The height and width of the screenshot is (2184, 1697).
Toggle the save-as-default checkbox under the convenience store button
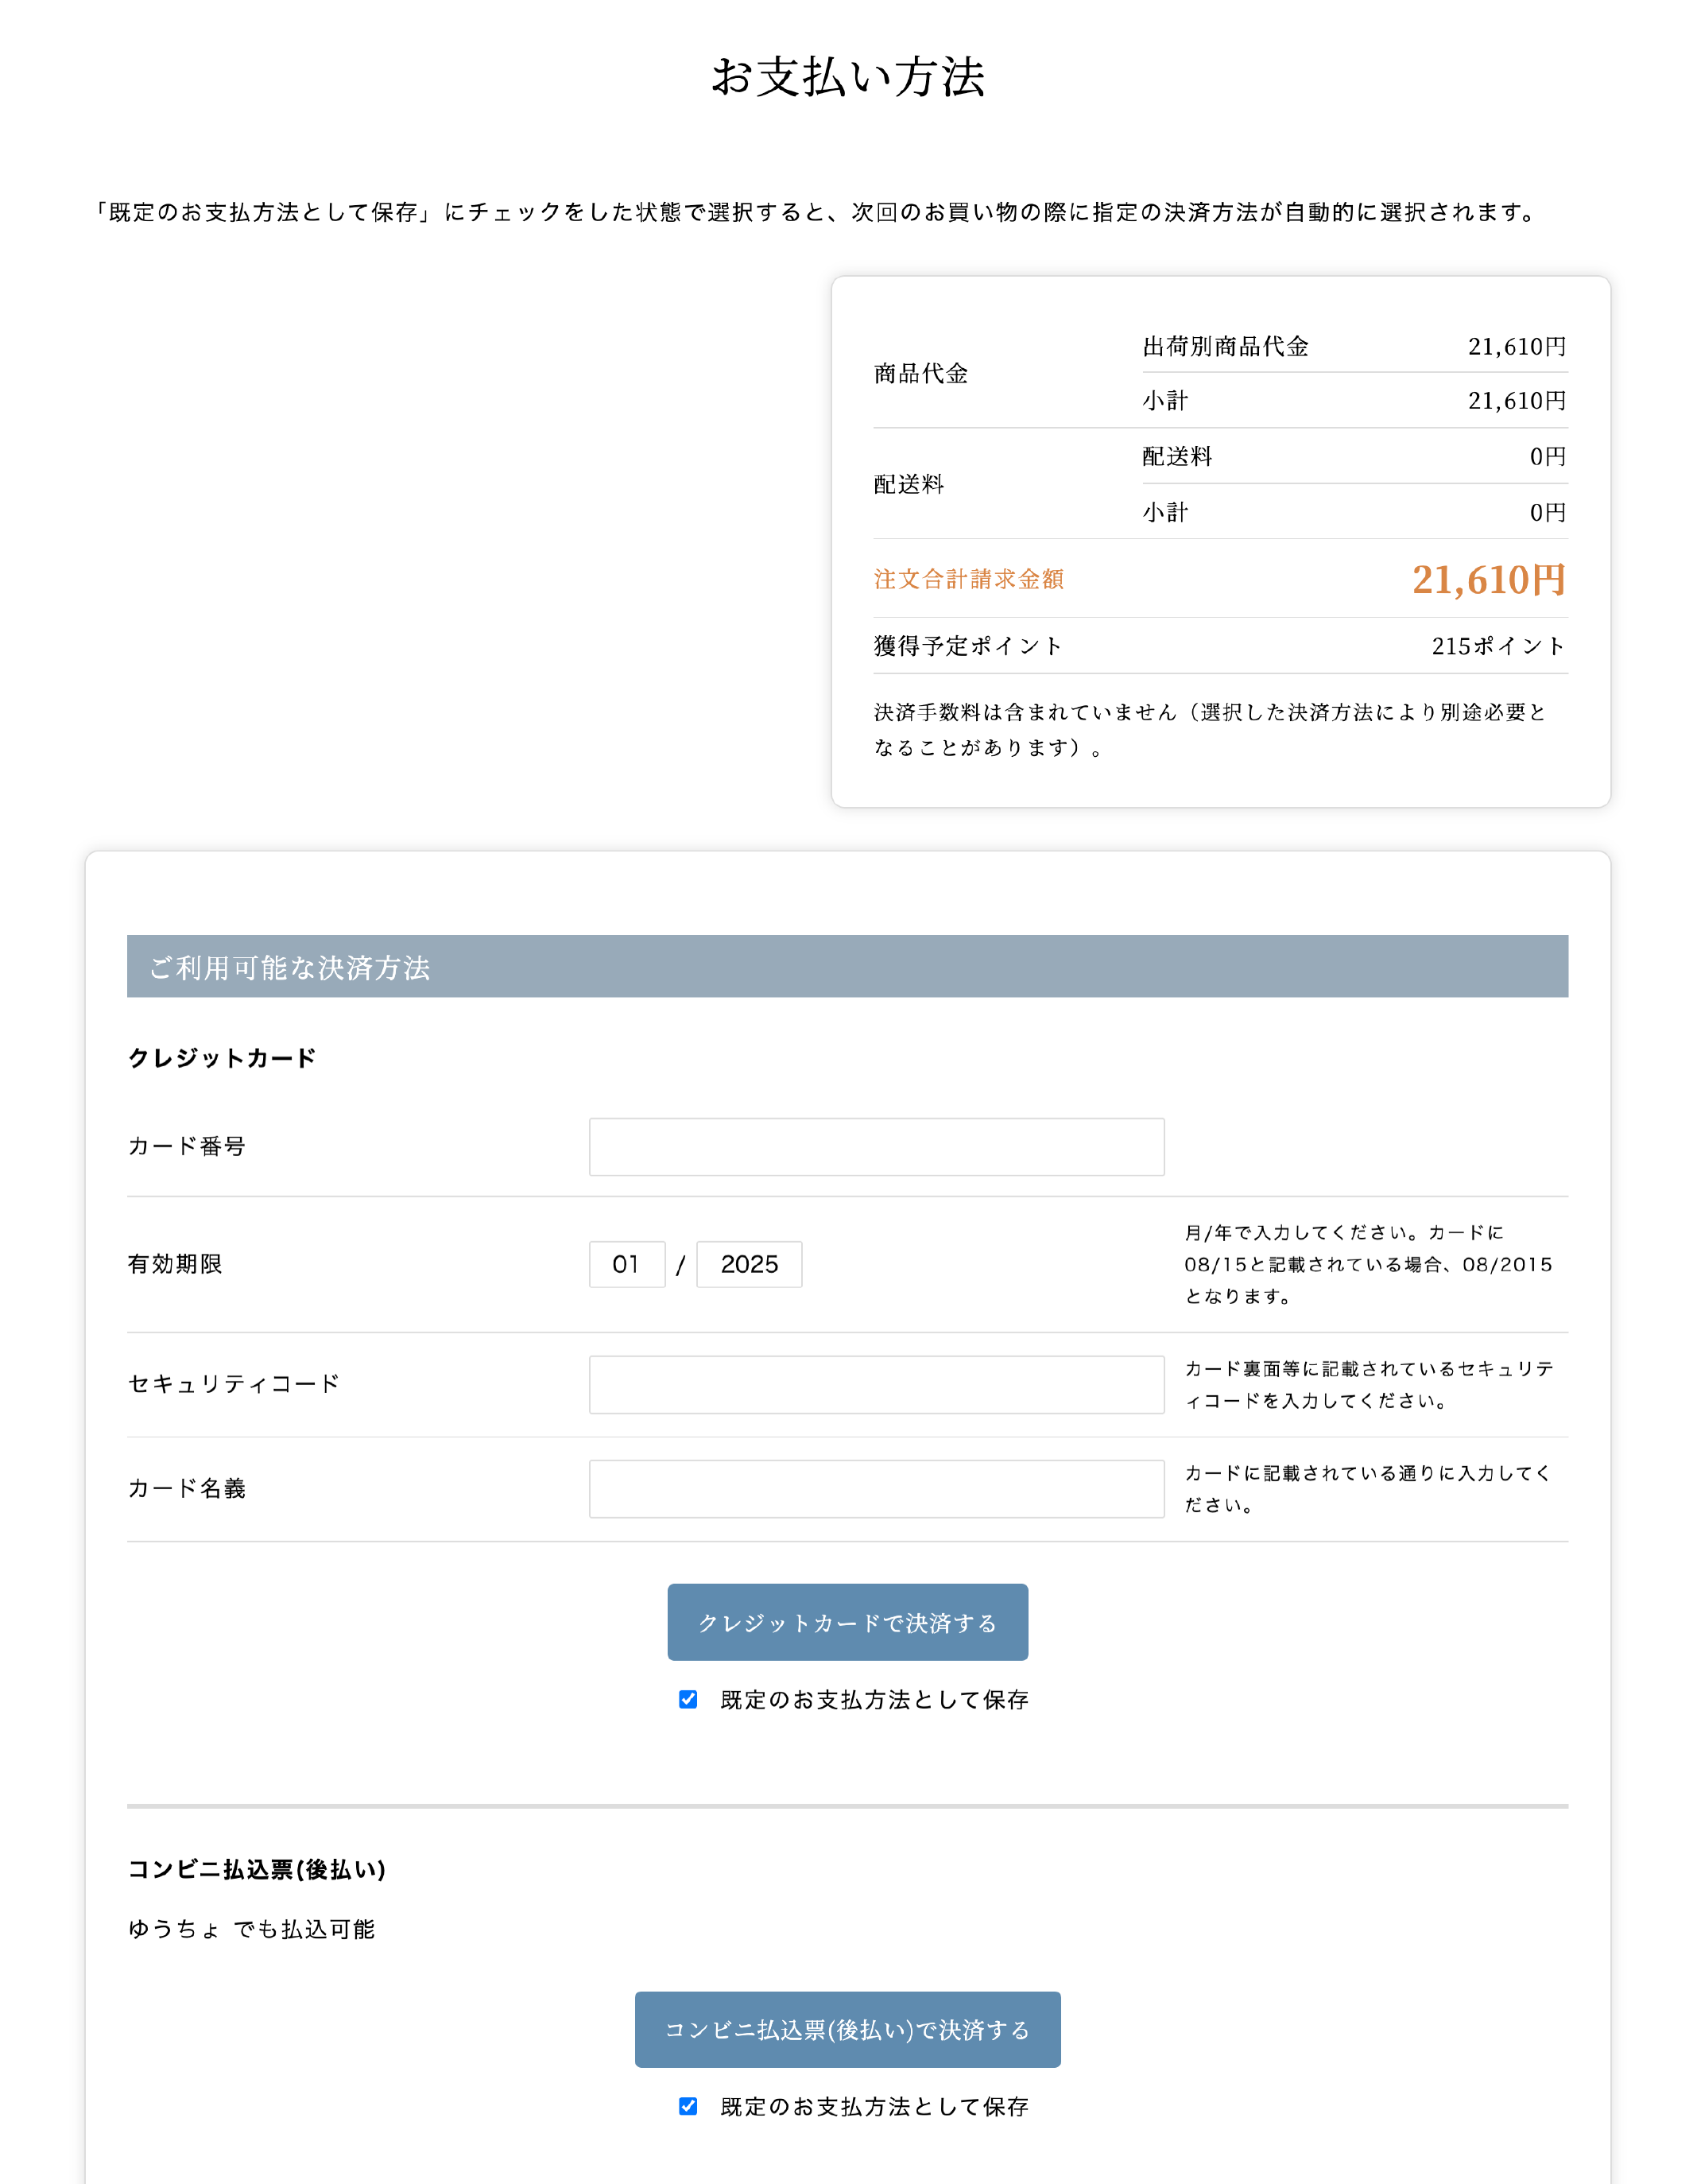[x=688, y=2106]
